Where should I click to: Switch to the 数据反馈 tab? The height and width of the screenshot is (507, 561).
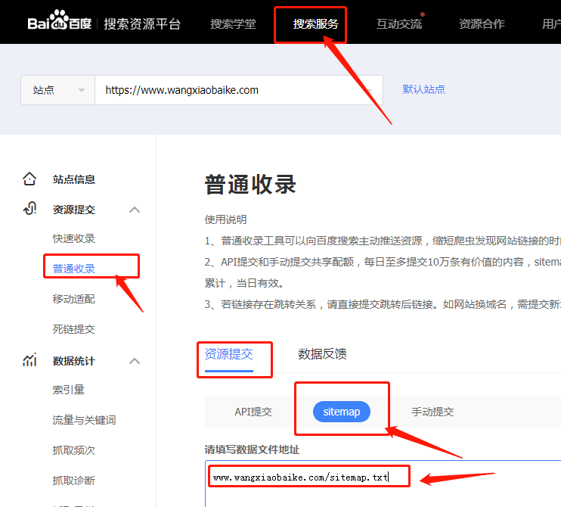(322, 354)
